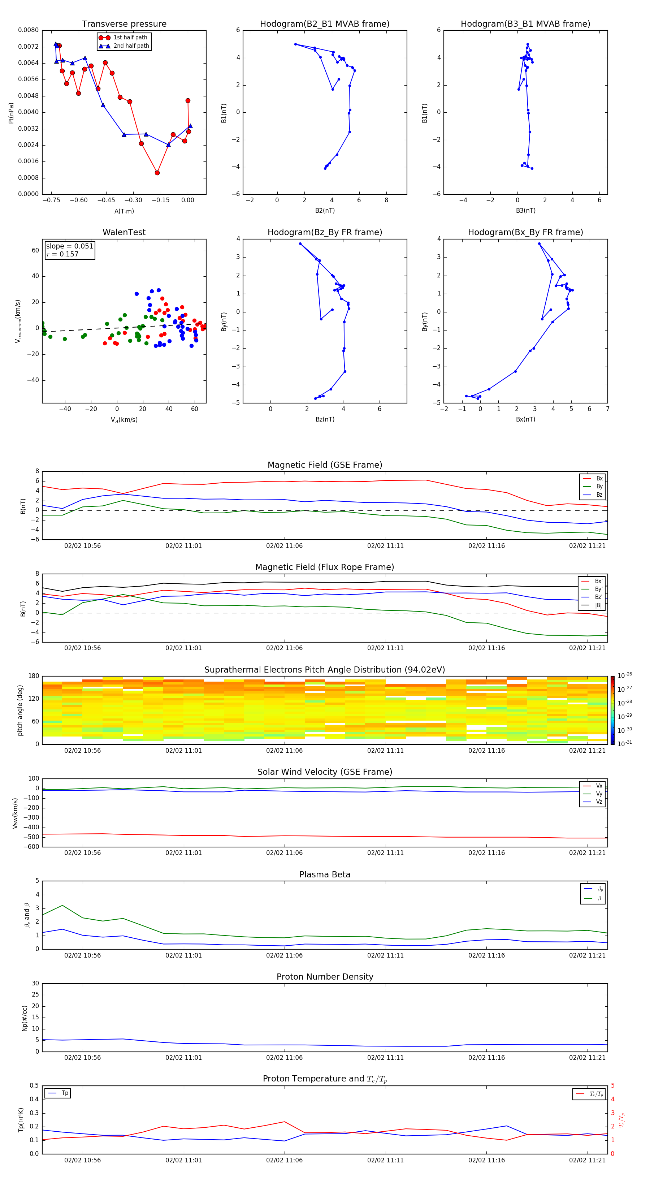Click the "Hodogram(Bz_By FR frame)" title
Image resolution: width=650 pixels, height=1192 pixels.
coord(325,232)
